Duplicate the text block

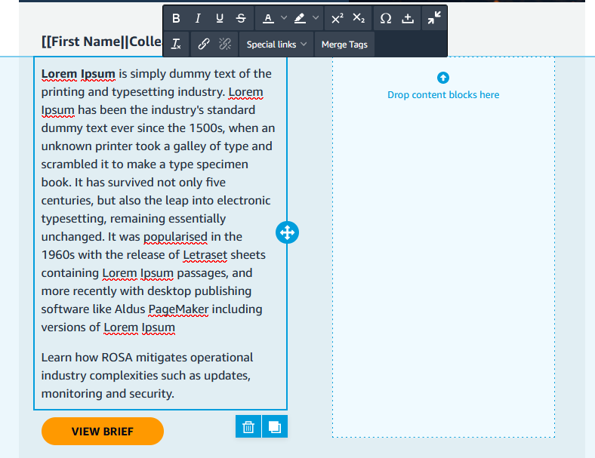pyautogui.click(x=275, y=426)
